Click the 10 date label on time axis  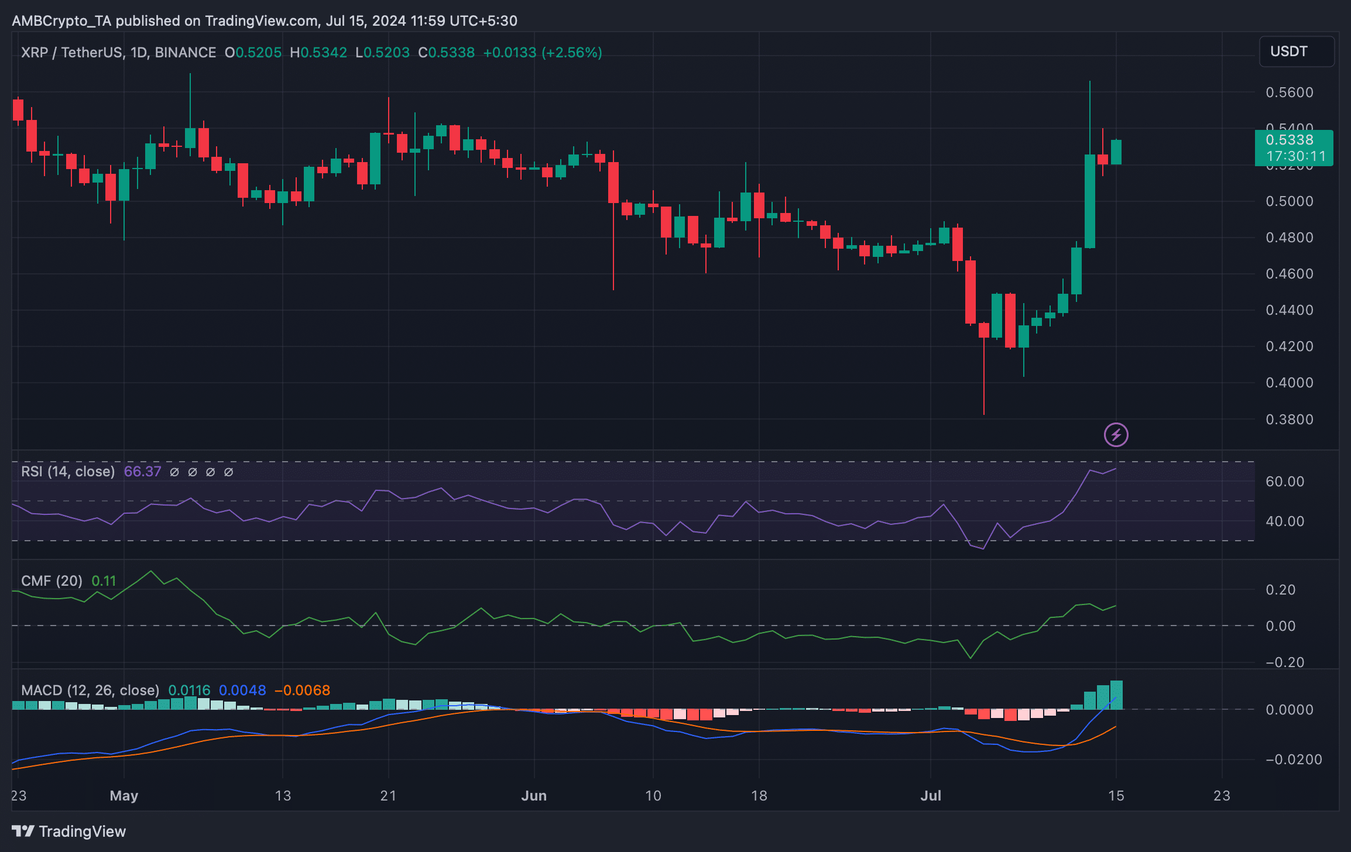coord(653,796)
